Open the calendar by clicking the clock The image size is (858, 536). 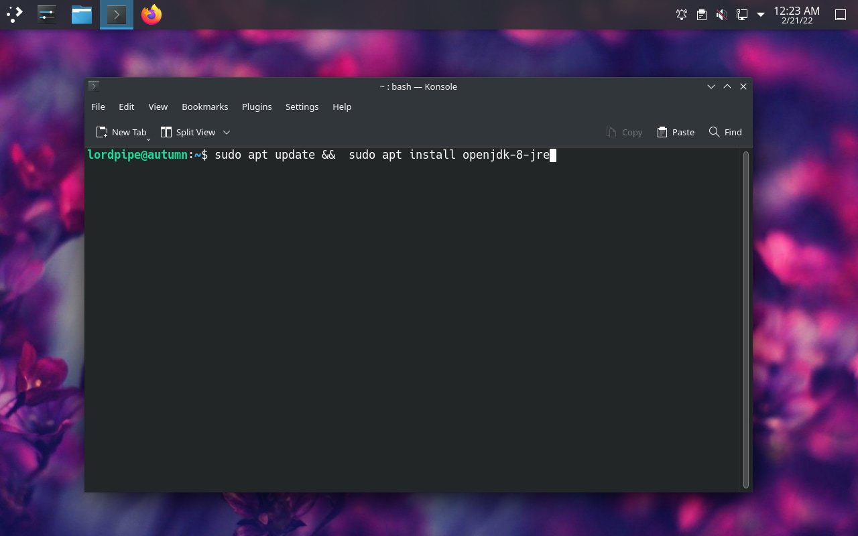point(798,14)
